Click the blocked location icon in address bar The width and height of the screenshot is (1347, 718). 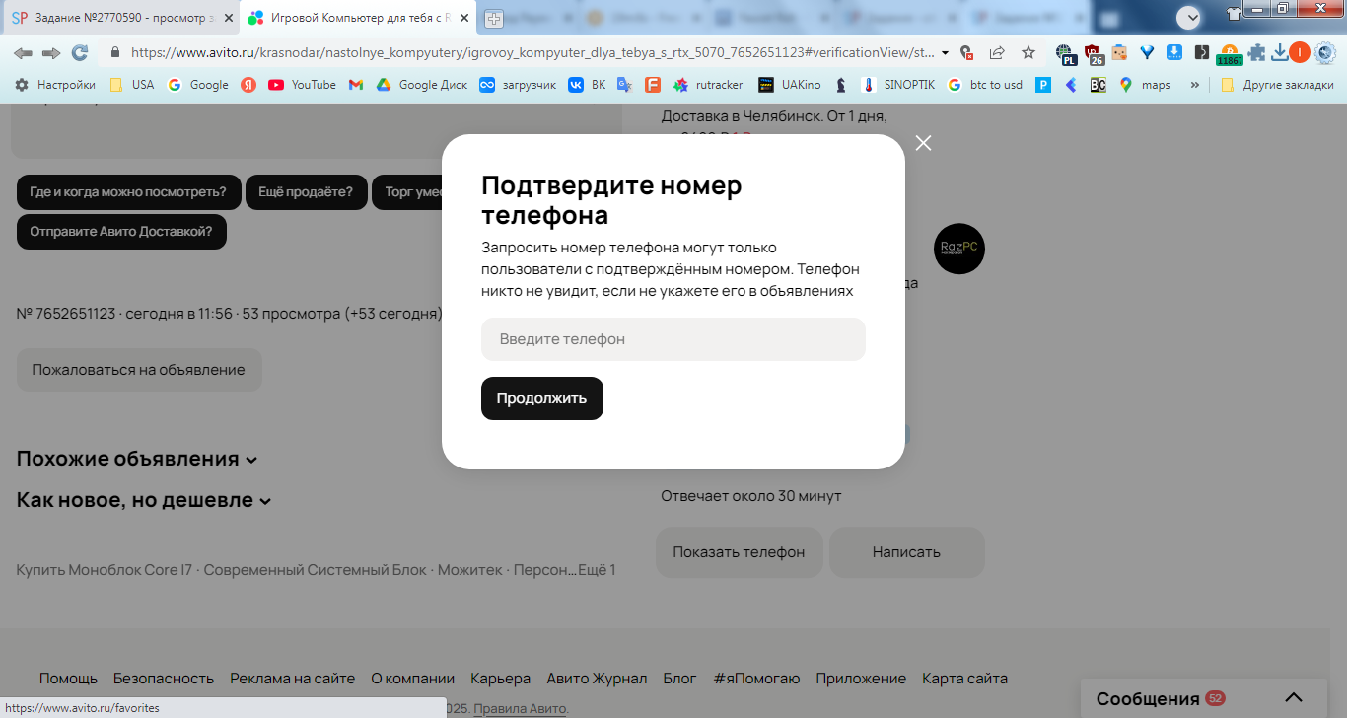coord(967,53)
